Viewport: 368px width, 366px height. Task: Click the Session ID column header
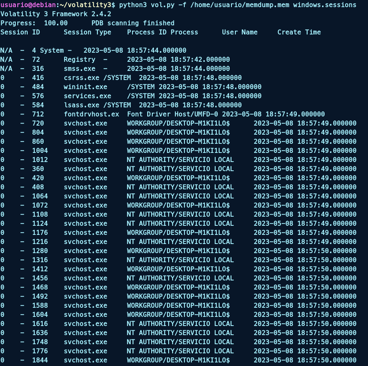[20, 32]
